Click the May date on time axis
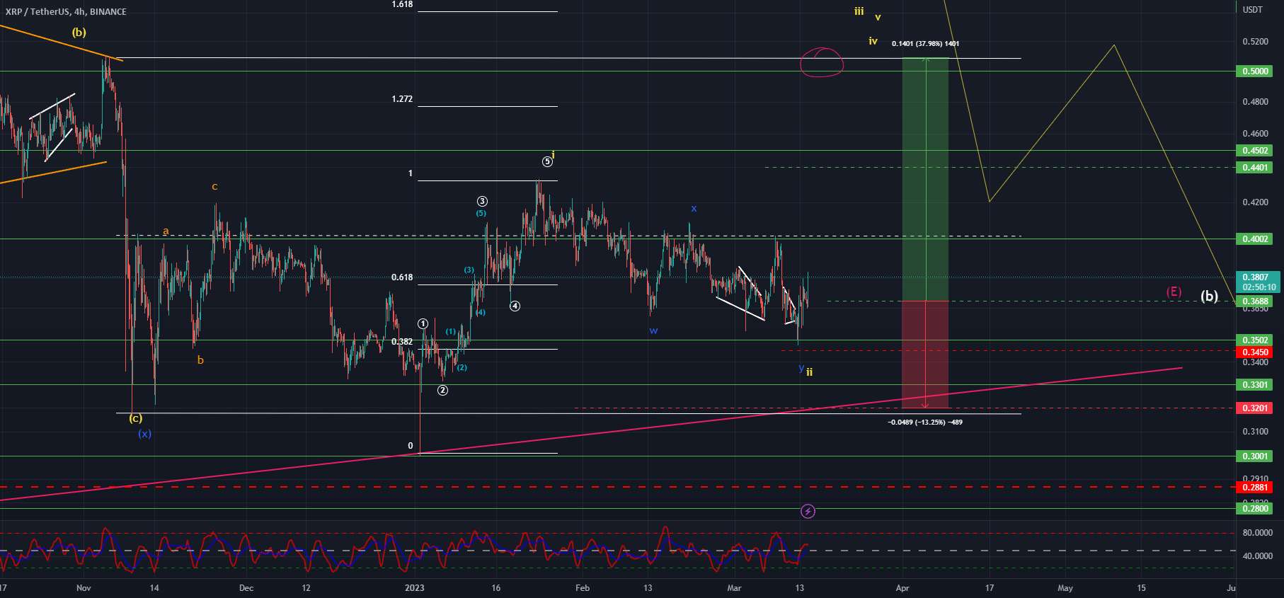This screenshot has height=598, width=1284. point(1065,588)
